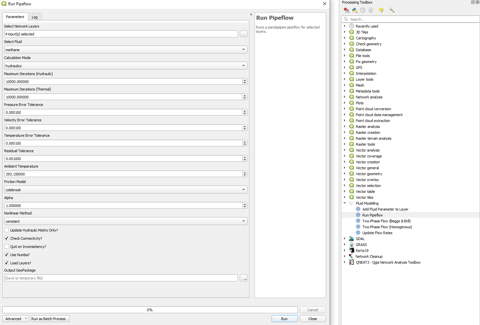Decrease Ambient Temperature with the down arrow

coord(245,175)
